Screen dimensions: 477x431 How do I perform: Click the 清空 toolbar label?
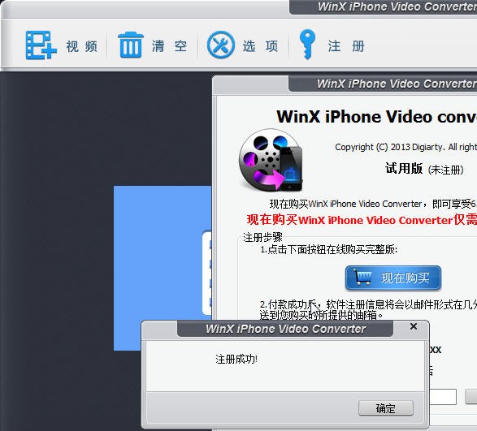(x=170, y=46)
